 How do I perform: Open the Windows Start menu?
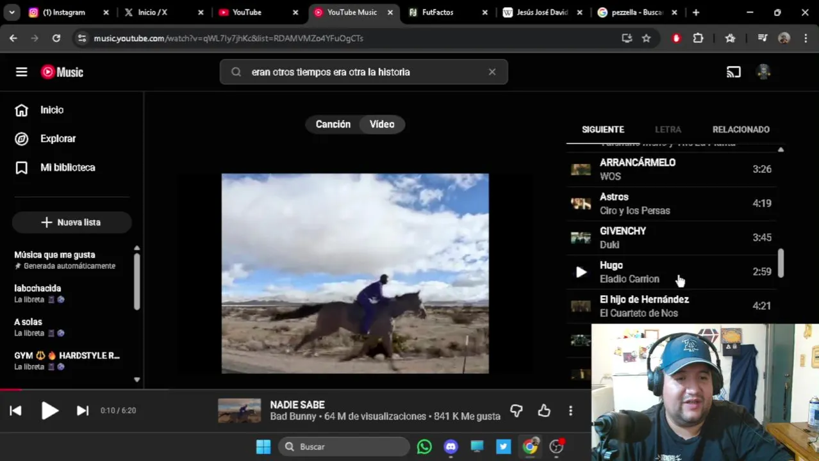tap(263, 447)
